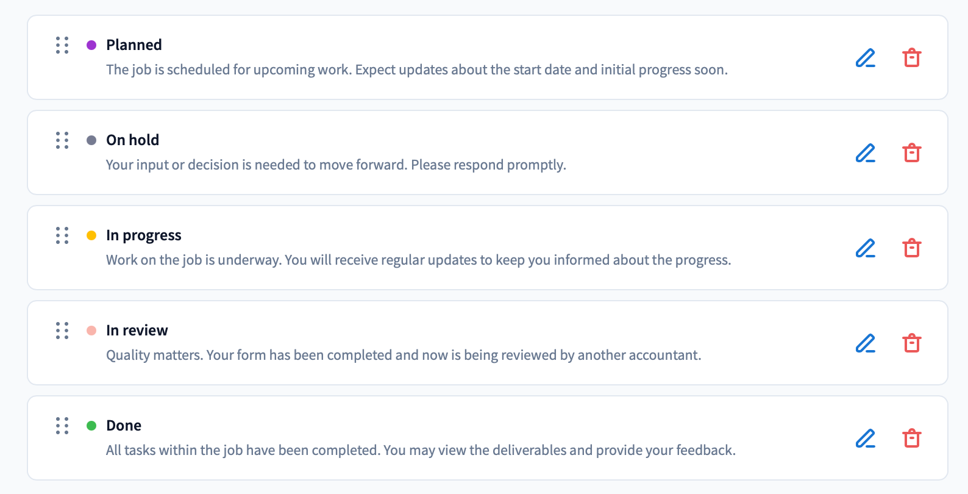Image resolution: width=968 pixels, height=494 pixels.
Task: Edit the On hold status
Action: [865, 153]
